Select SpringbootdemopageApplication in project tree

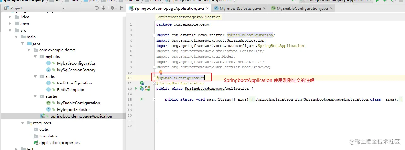coord(81,116)
